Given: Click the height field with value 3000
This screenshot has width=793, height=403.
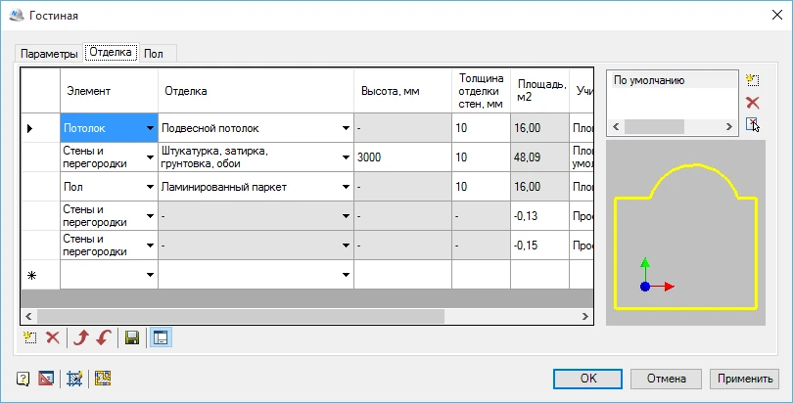Looking at the screenshot, I should [x=401, y=157].
